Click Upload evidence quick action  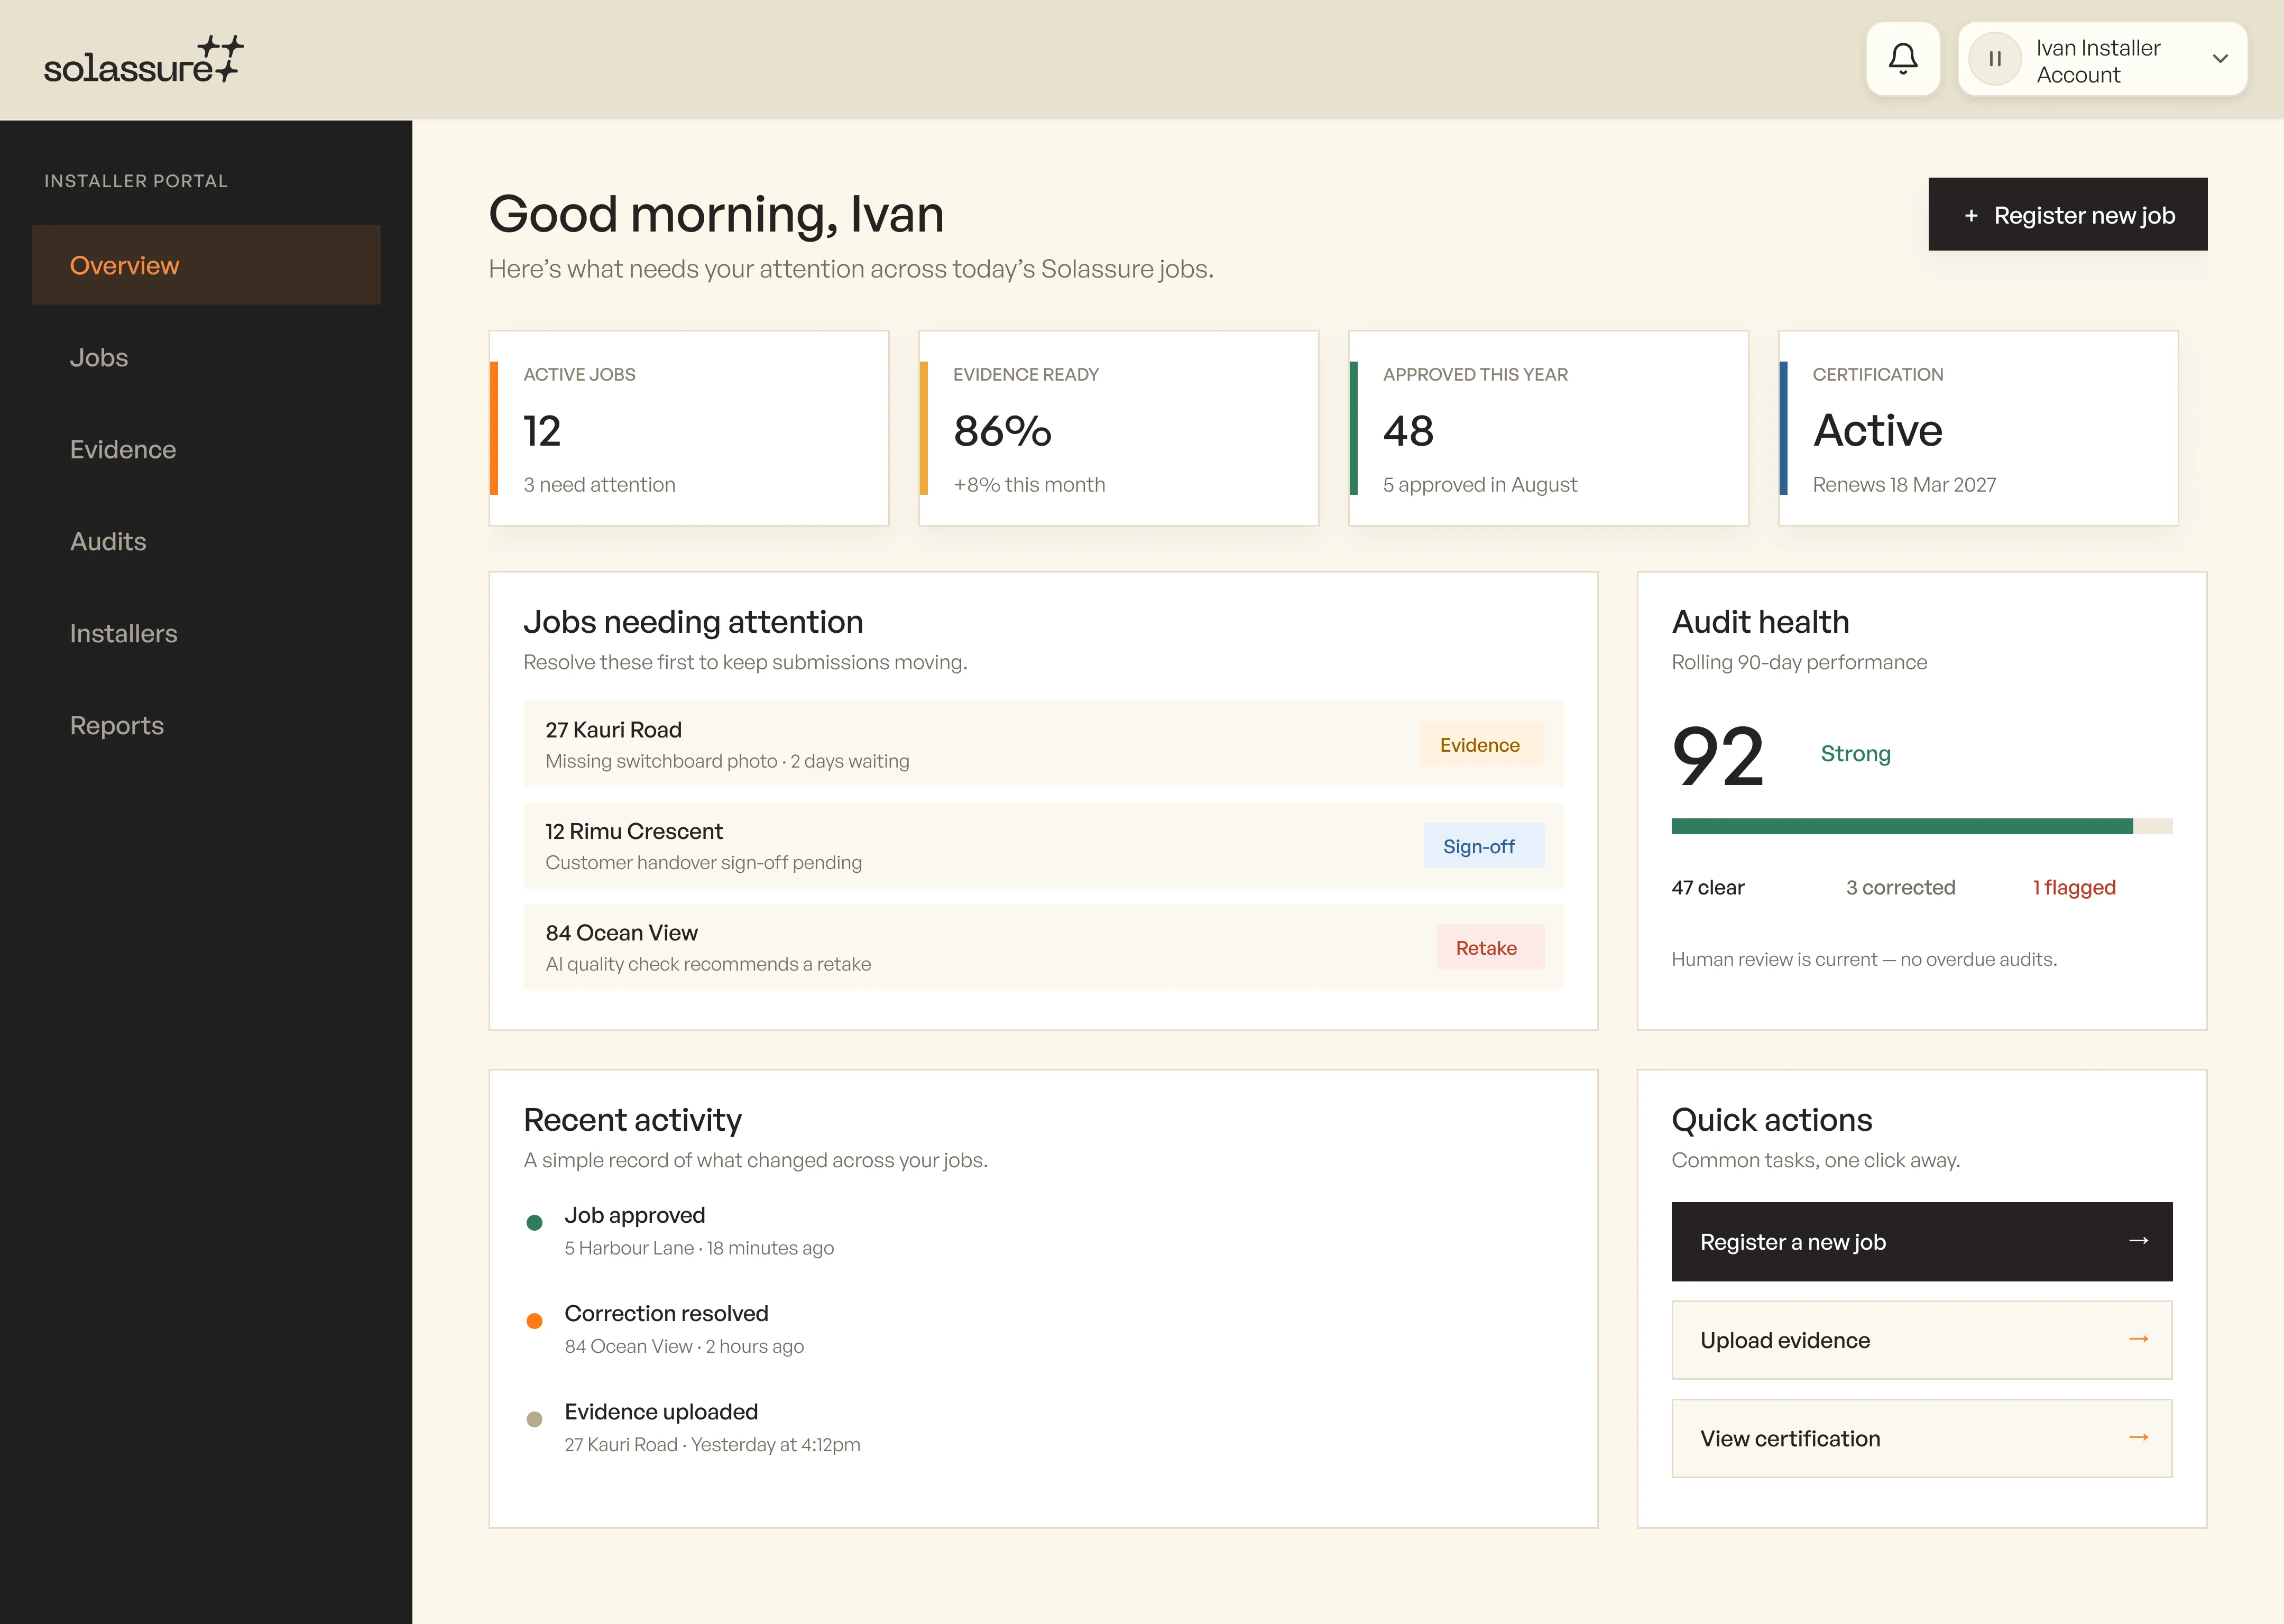coord(1921,1340)
